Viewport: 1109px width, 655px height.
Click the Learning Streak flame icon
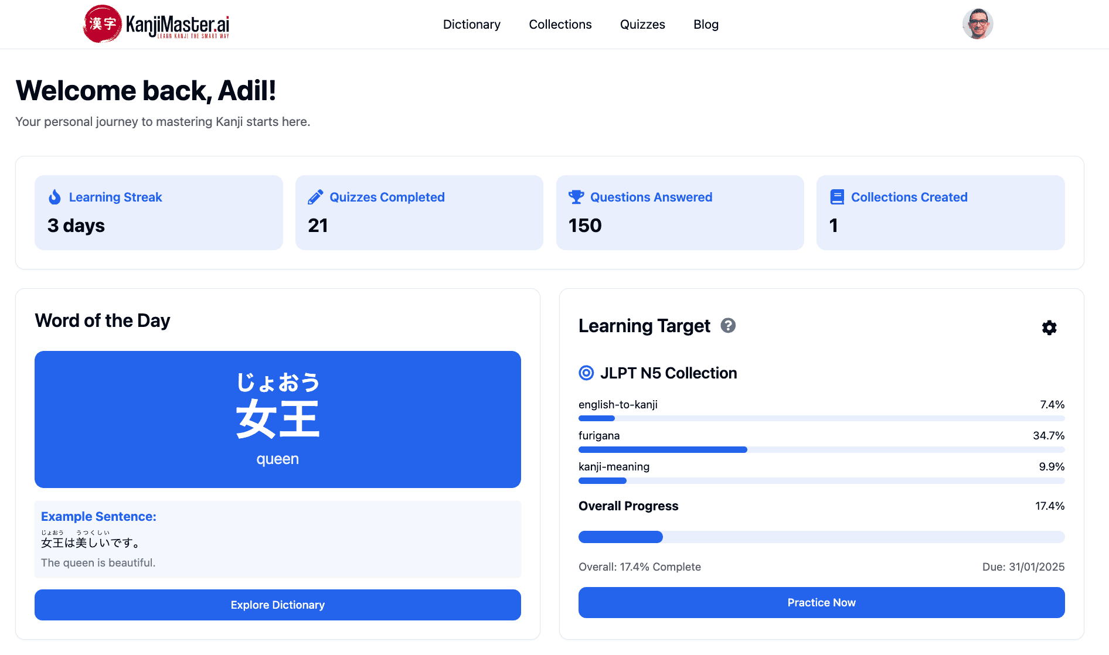click(x=55, y=197)
